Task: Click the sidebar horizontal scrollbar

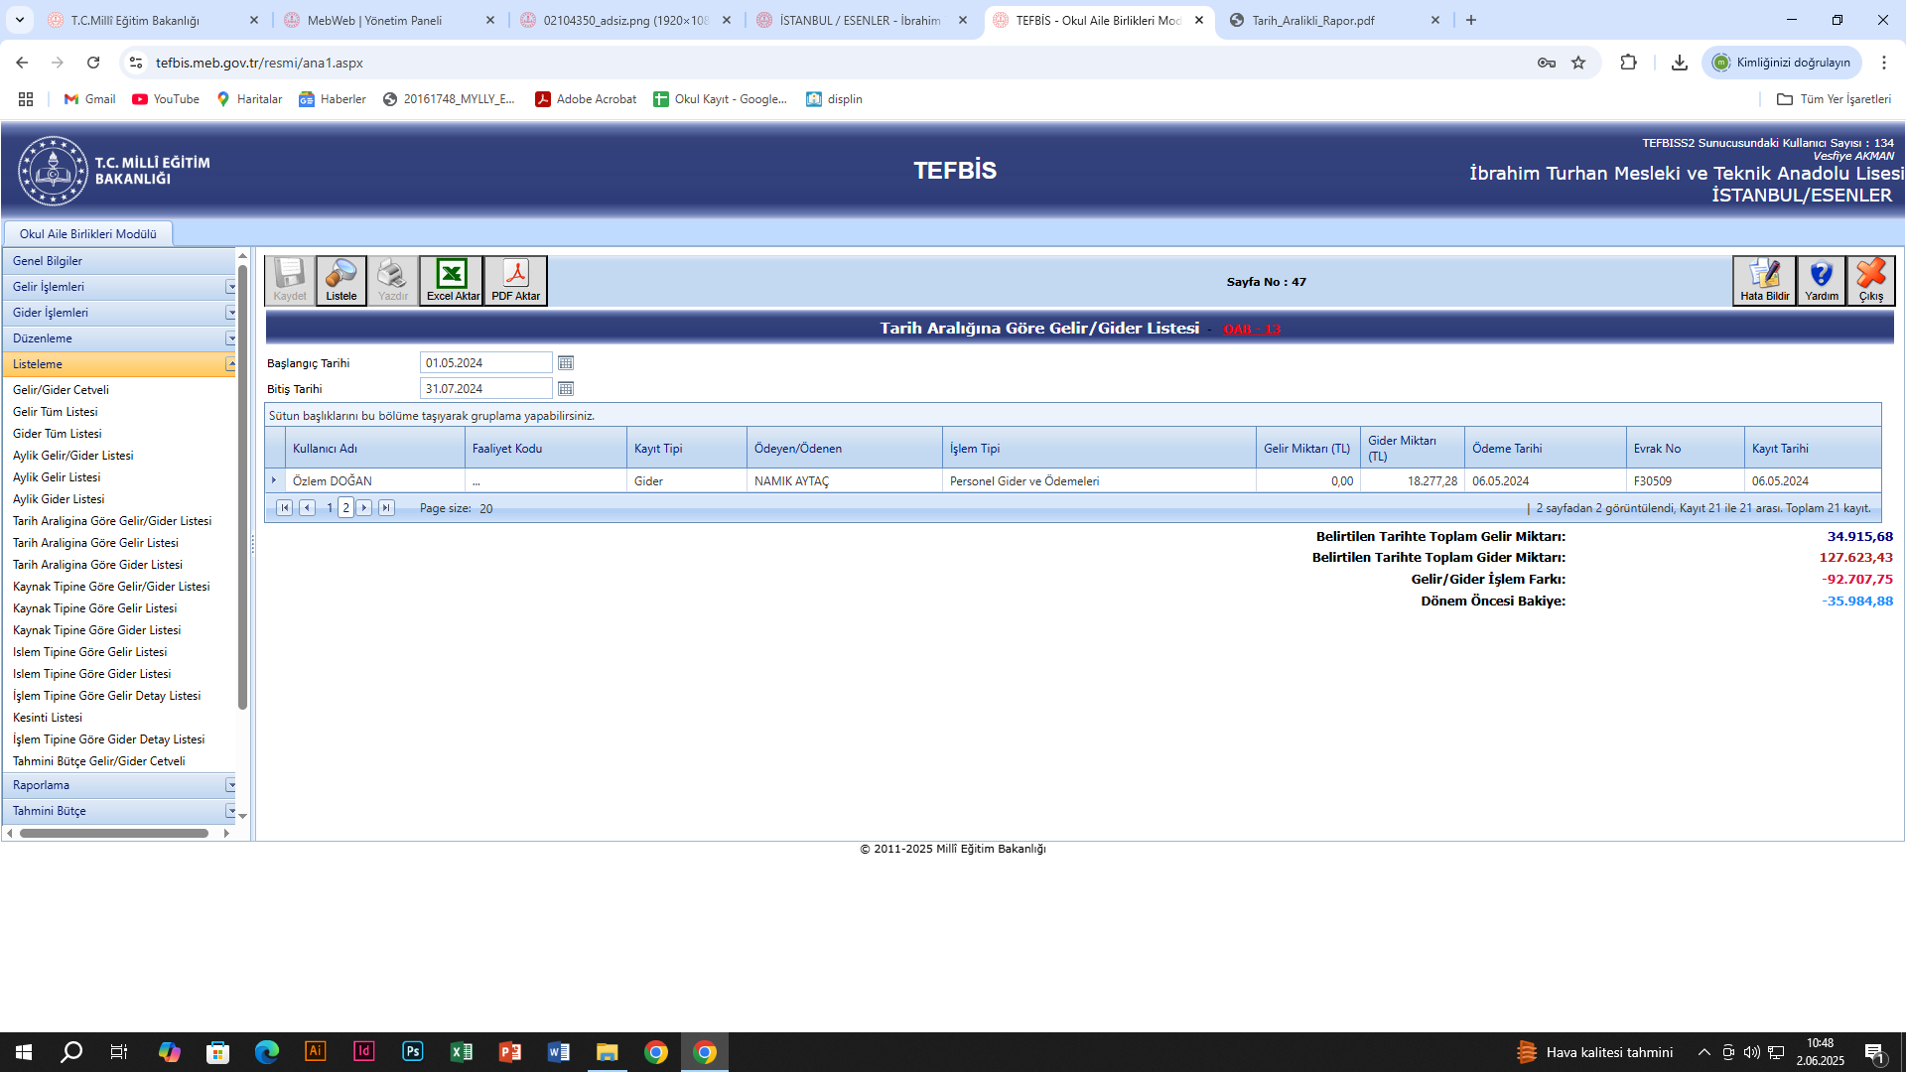Action: 114,833
